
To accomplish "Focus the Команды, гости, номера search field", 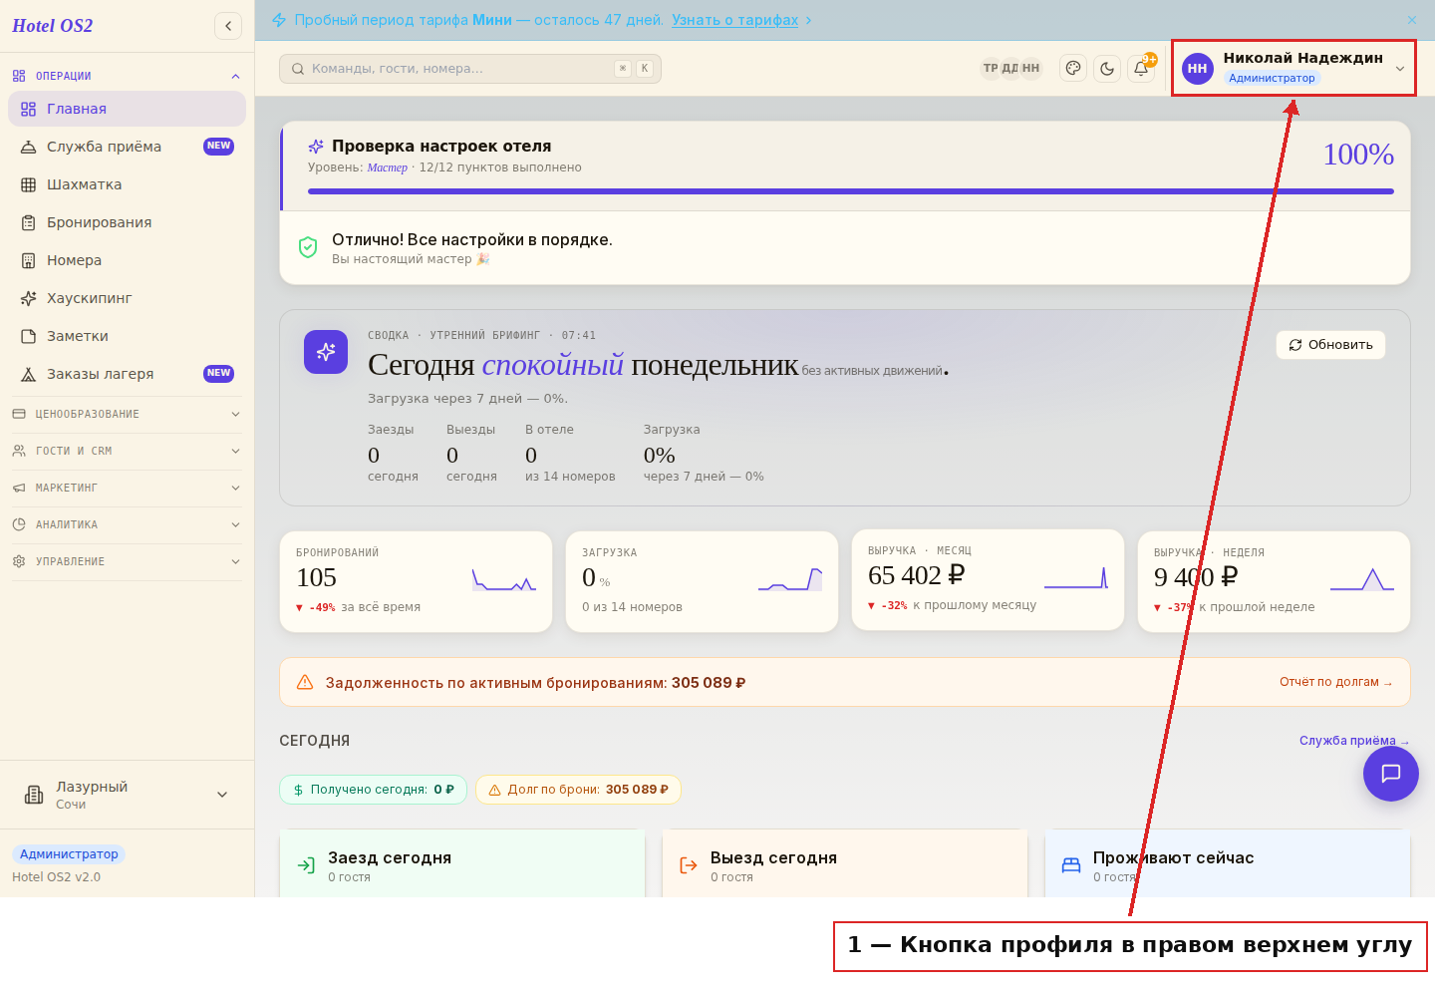I will [470, 69].
